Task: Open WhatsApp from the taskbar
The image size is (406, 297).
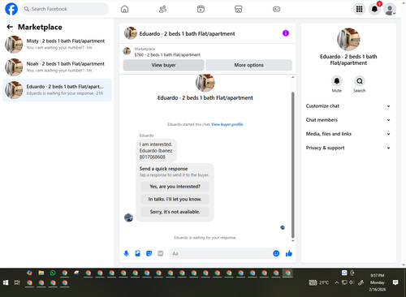Action: [x=53, y=273]
